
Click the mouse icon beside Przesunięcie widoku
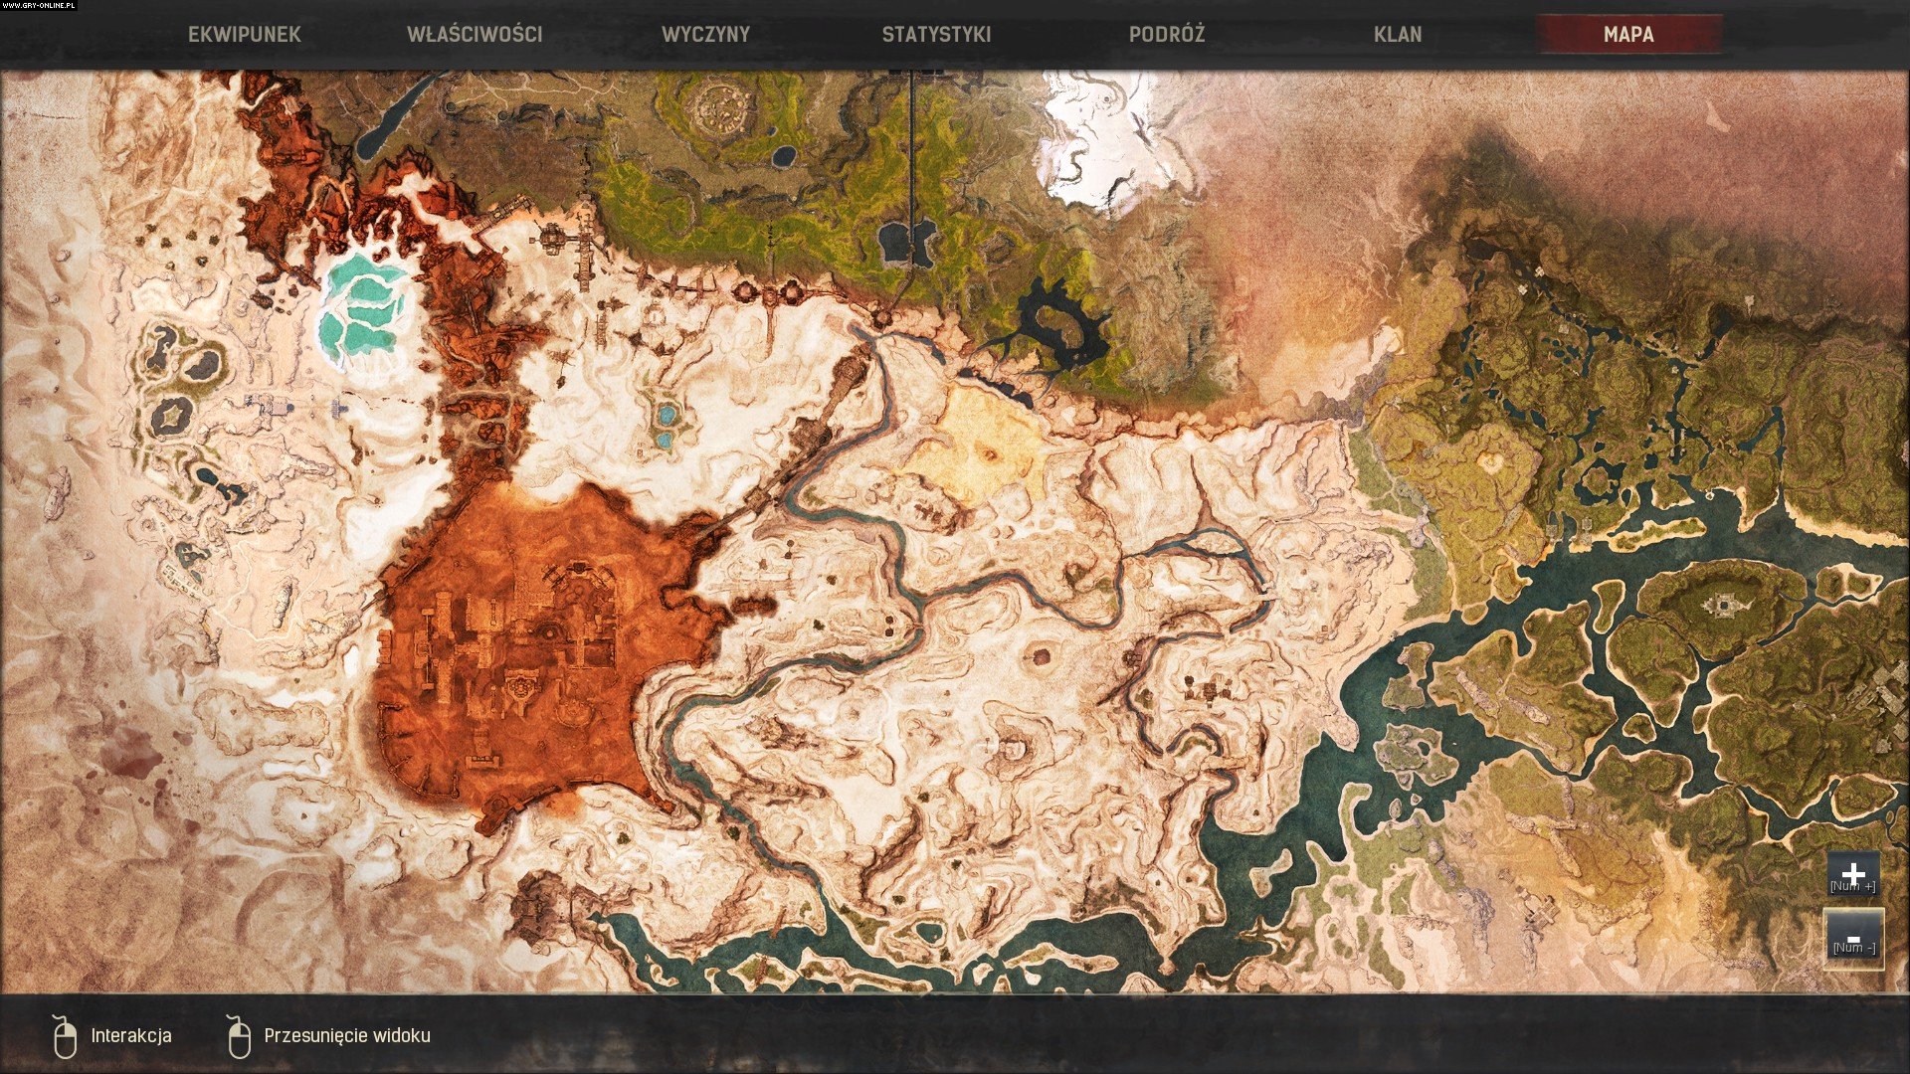pyautogui.click(x=239, y=1037)
